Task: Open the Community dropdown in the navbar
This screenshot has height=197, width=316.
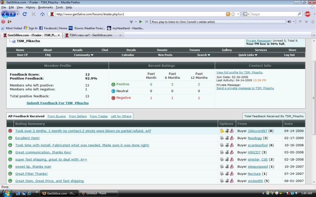Action: pyautogui.click(x=83, y=55)
